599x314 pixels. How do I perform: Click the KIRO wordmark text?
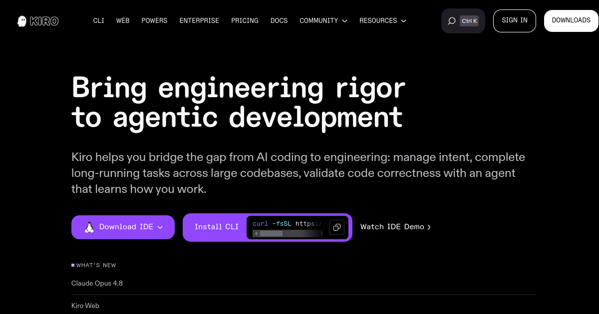point(44,21)
